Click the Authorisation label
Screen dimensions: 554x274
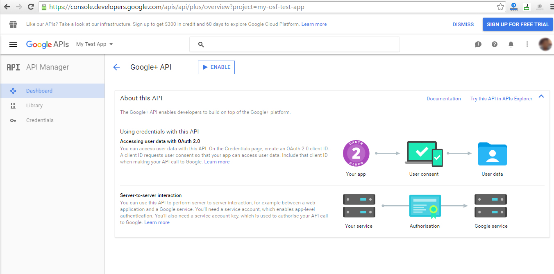425,226
